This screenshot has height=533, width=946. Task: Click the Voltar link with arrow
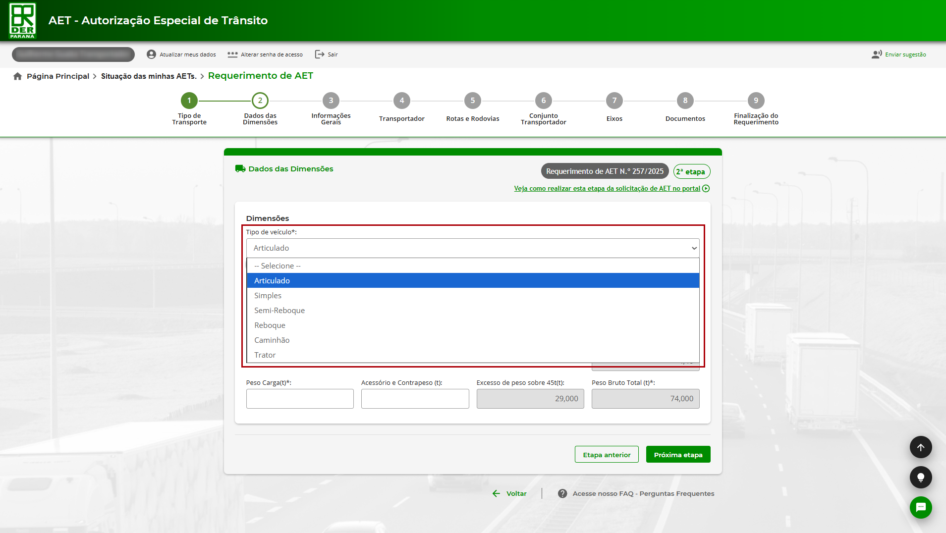click(x=509, y=494)
